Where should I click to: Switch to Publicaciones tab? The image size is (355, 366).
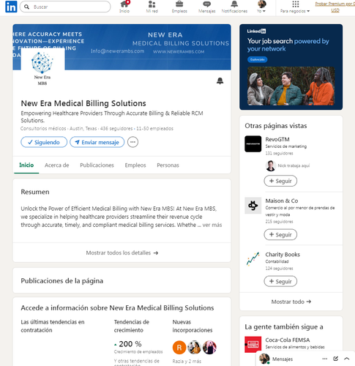pyautogui.click(x=97, y=165)
